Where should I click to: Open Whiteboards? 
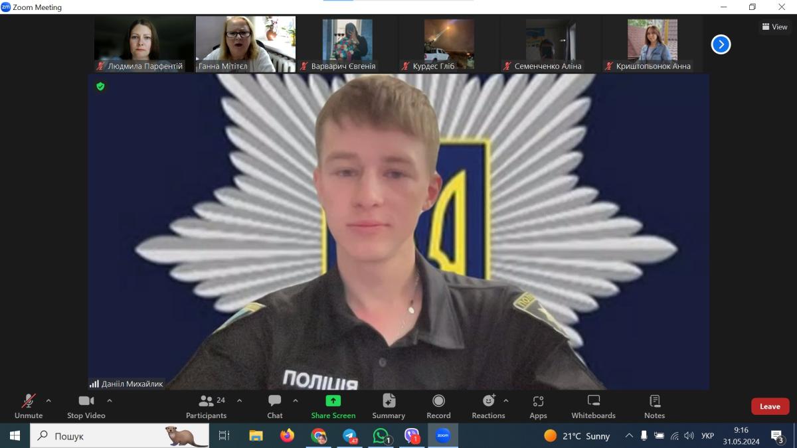[594, 406]
